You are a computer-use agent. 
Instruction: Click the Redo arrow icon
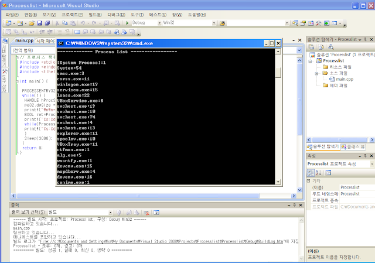pos(94,23)
